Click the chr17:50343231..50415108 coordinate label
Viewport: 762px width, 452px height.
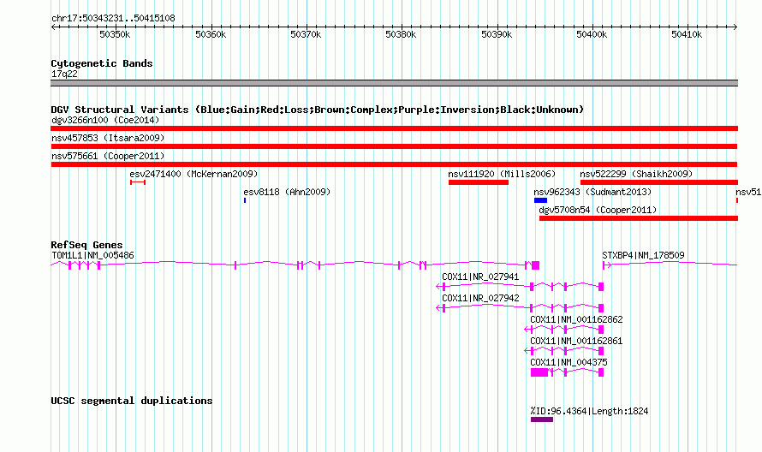113,18
